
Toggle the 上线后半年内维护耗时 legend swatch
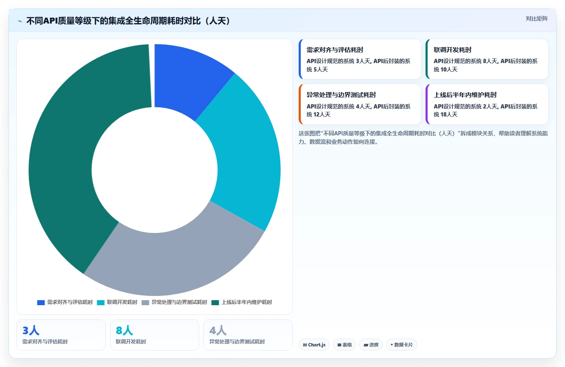coord(215,303)
